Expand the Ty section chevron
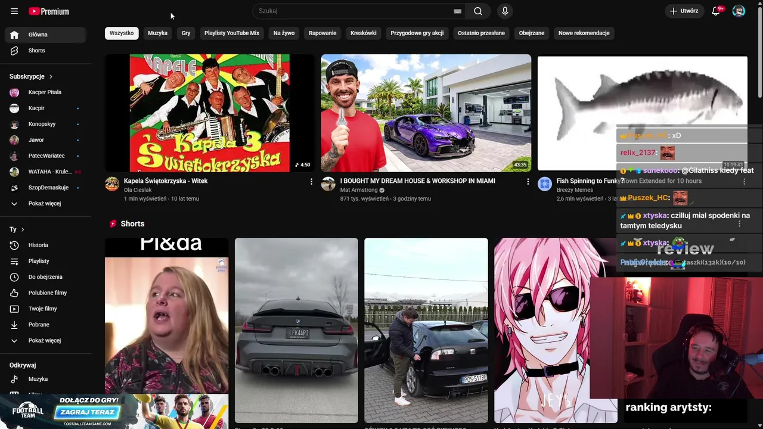763x429 pixels. [x=23, y=229]
